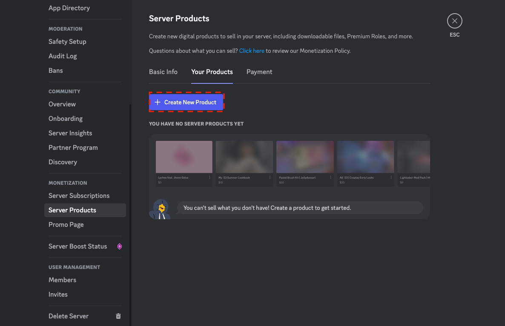
Task: Select Delete Server in the sidebar
Action: [x=69, y=316]
